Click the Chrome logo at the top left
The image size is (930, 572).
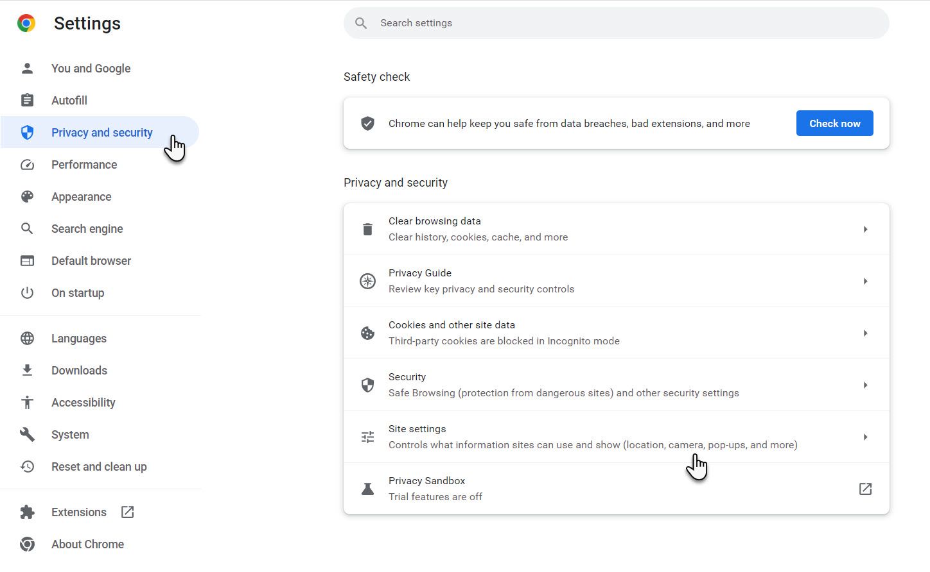point(25,22)
